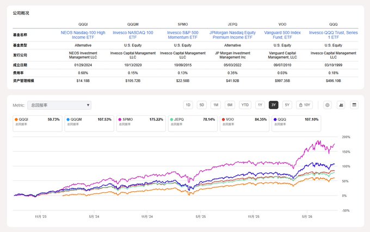Click the 资产管理规模 row label
Image resolution: width=370 pixels, height=232 pixels.
(23, 81)
